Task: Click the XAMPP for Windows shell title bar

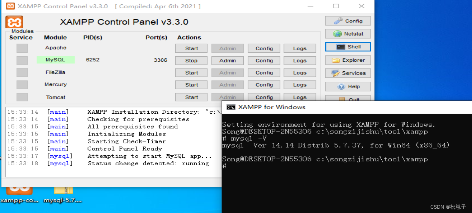Action: [x=347, y=107]
